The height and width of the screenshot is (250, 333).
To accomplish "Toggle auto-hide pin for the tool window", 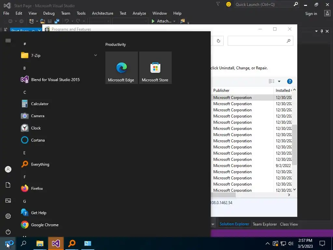I will pos(322,31).
